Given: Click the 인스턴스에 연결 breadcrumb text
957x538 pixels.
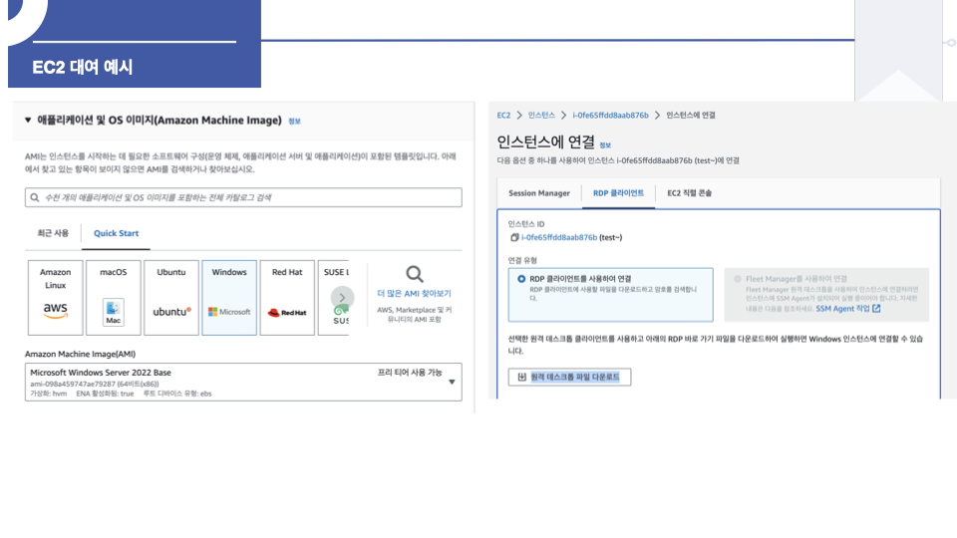Looking at the screenshot, I should click(x=690, y=116).
